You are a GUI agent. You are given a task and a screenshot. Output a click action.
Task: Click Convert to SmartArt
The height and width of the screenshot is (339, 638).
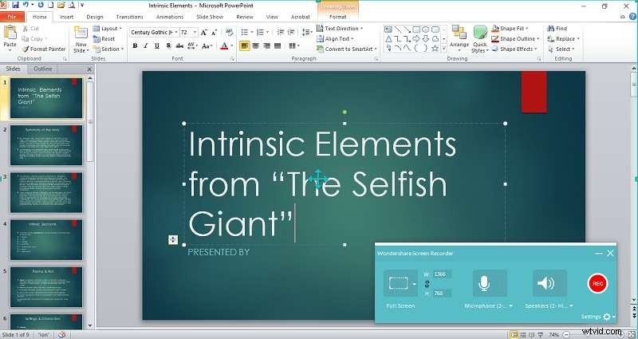[x=347, y=49]
